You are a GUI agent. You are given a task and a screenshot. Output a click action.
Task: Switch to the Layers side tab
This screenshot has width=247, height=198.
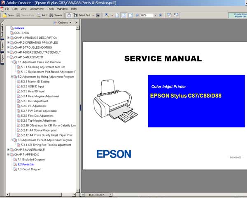coord(2,46)
